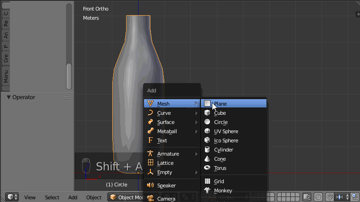Click the Ico Sphere icon

click(207, 140)
